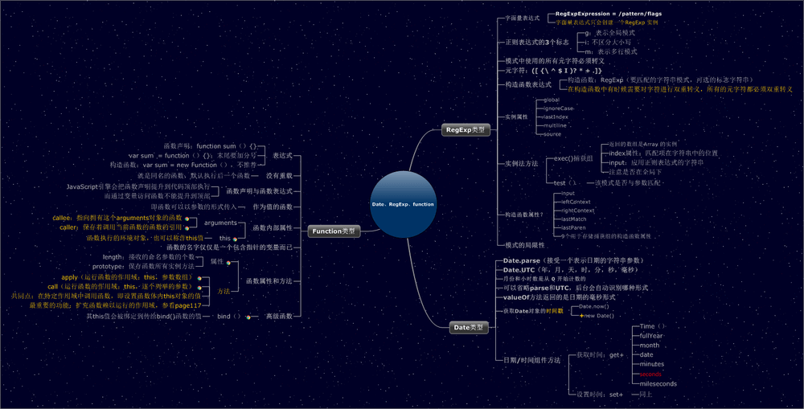Screen dimensions: 804x409
Task: Select the 正则表达式的3个标志 node
Action: 537,42
